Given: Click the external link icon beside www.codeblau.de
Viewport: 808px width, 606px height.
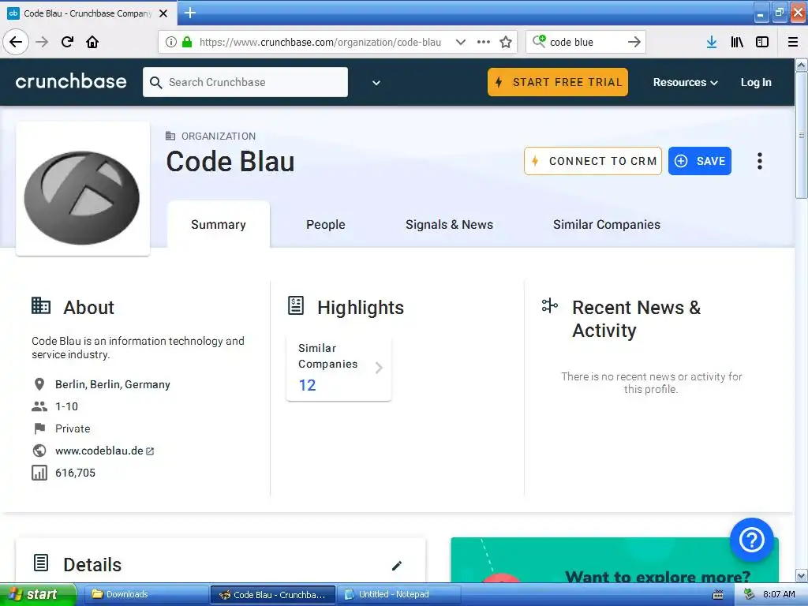Looking at the screenshot, I should [x=150, y=451].
